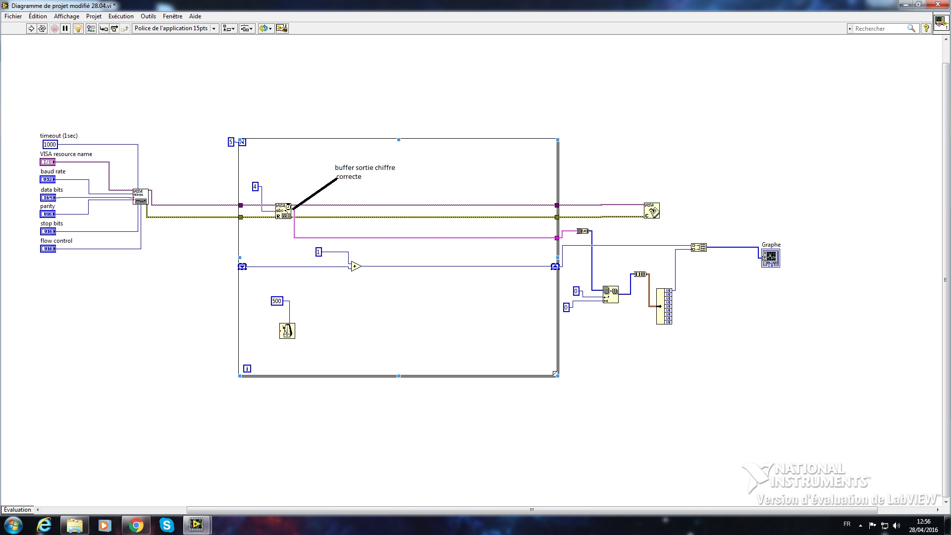The height and width of the screenshot is (535, 951).
Task: Select the Graphe indicator terminal
Action: coord(771,257)
